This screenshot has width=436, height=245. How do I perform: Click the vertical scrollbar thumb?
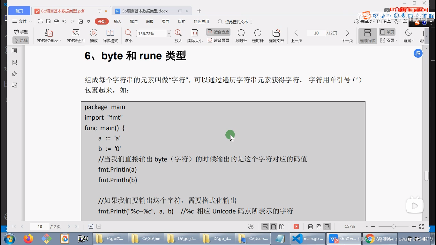click(426, 176)
